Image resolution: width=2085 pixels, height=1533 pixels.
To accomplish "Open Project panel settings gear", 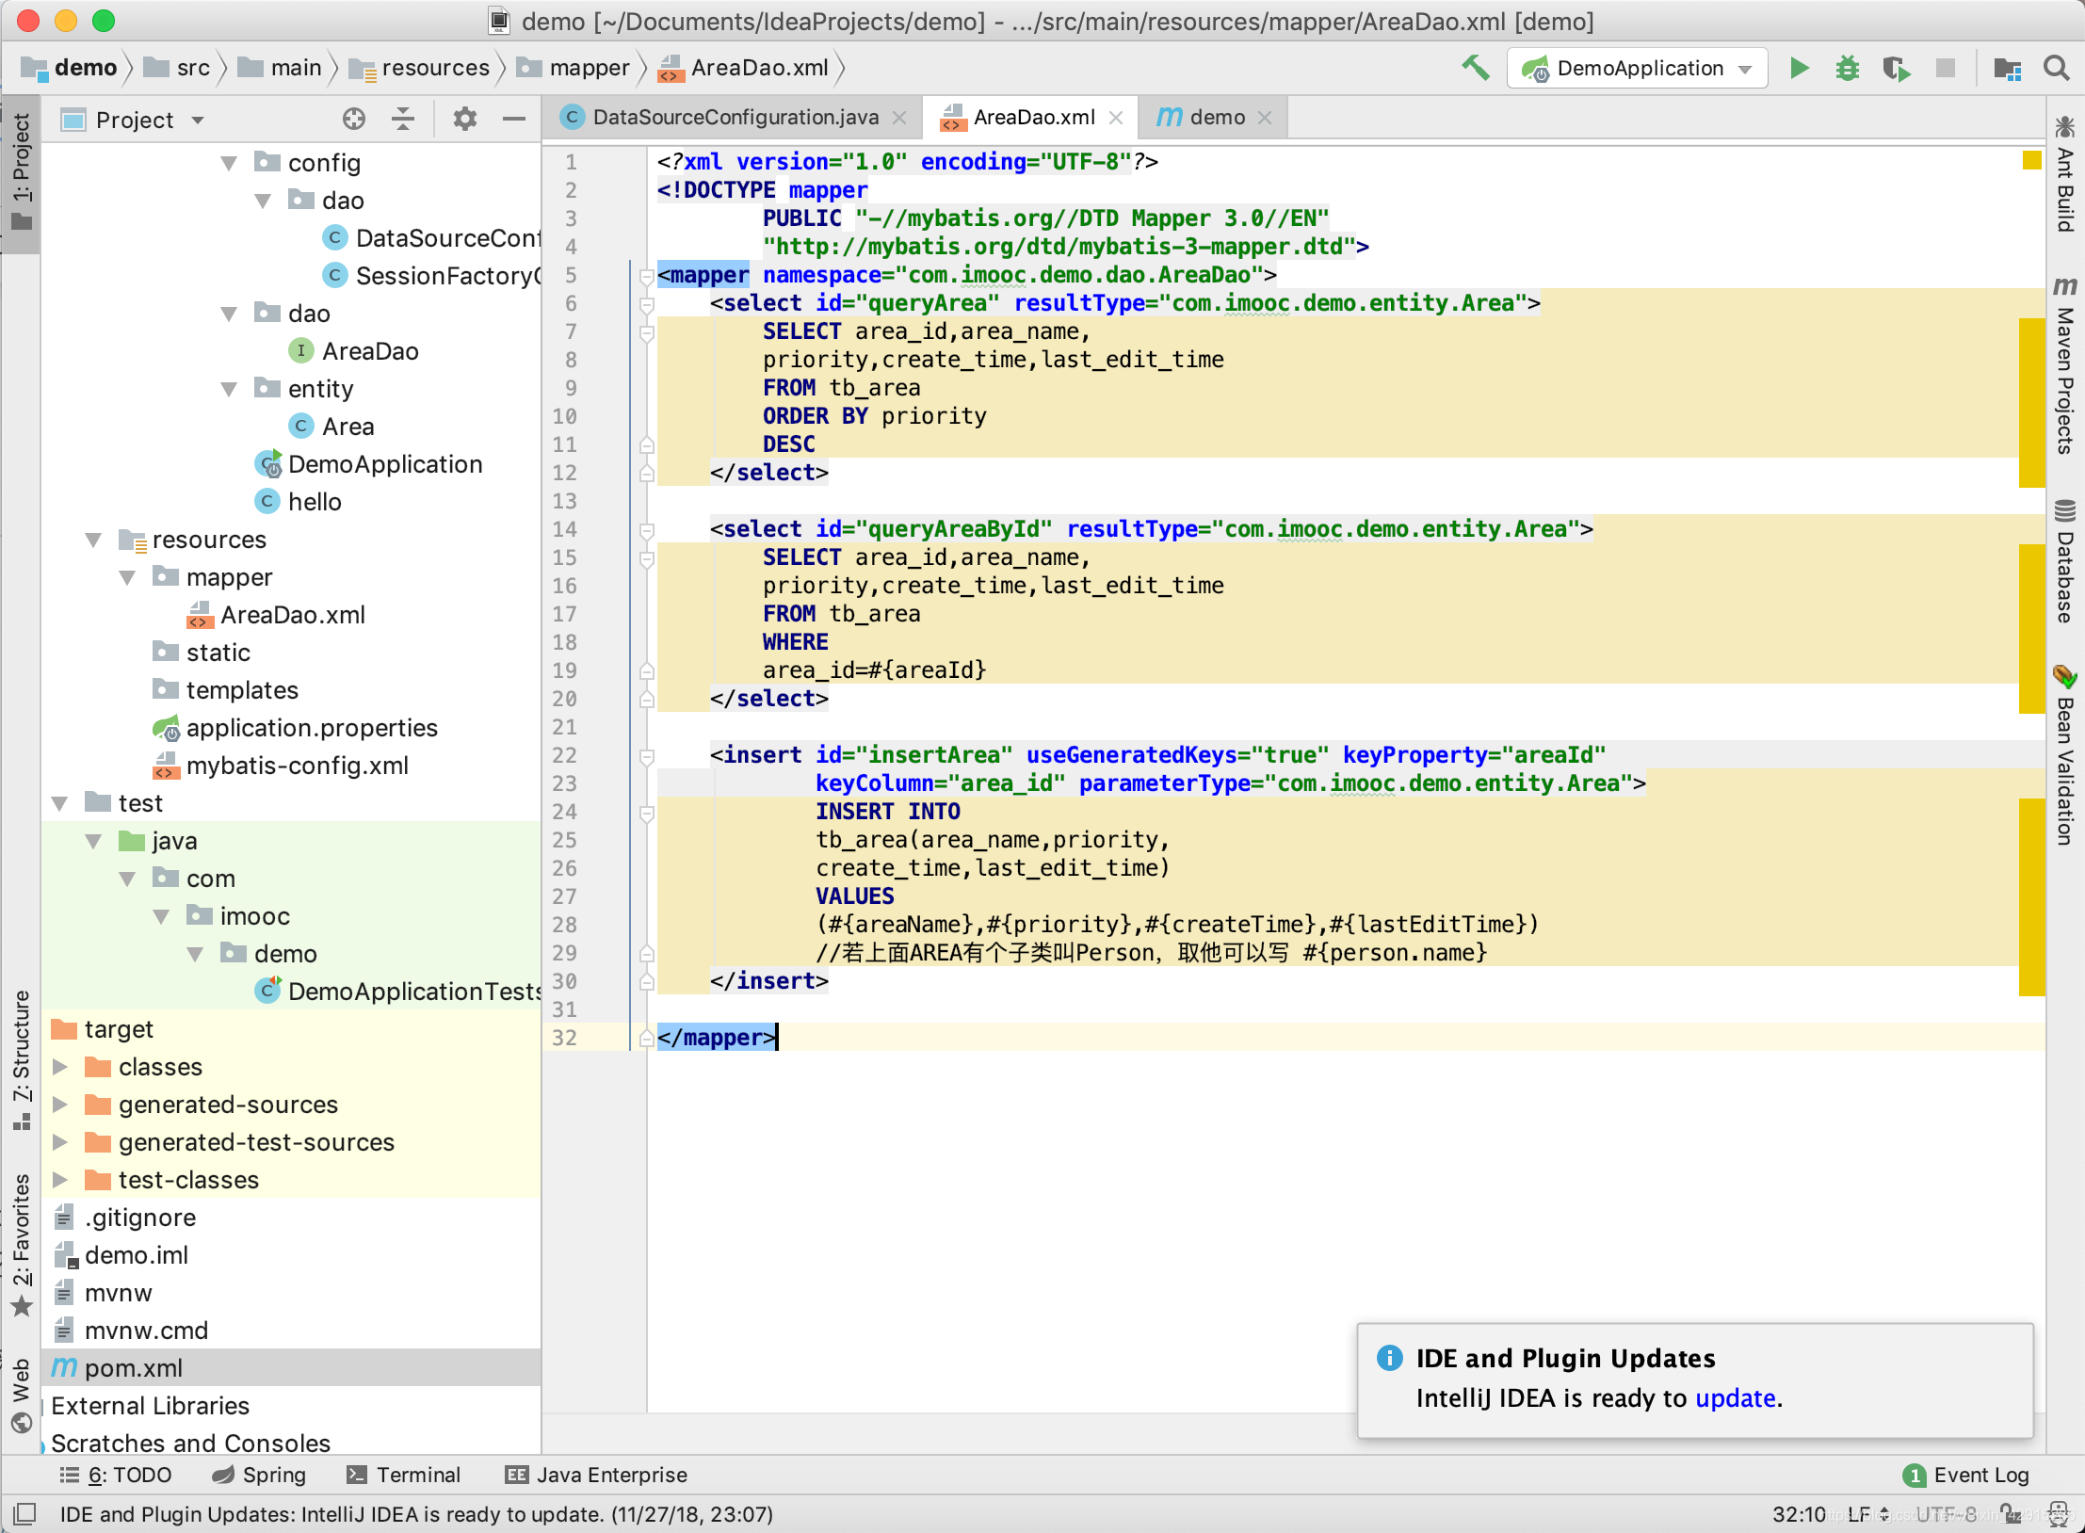I will (x=465, y=119).
